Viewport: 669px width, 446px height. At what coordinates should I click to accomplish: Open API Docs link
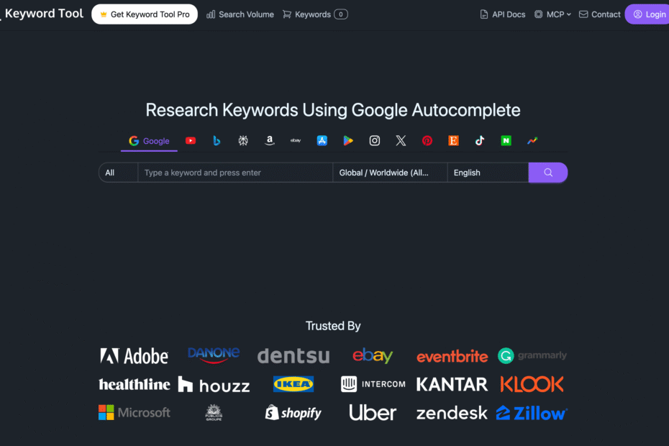(503, 14)
